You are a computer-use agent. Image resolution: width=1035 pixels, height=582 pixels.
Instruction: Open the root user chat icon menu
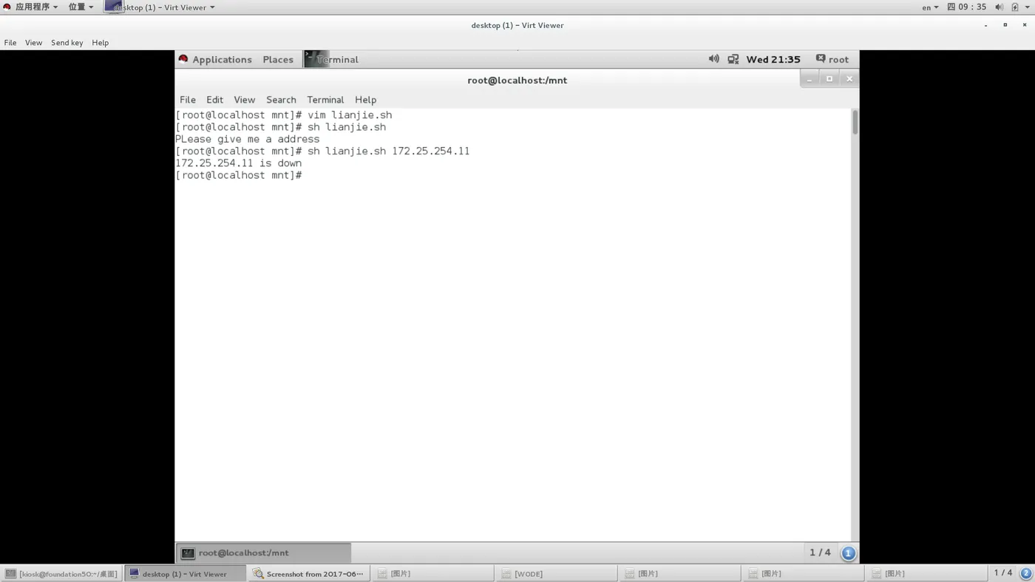(821, 59)
